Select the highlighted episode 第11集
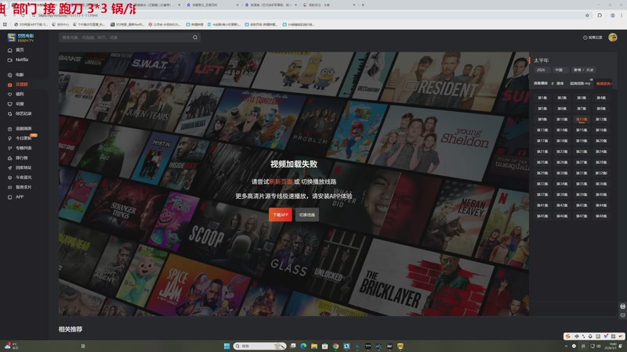The image size is (627, 352). coord(582,120)
